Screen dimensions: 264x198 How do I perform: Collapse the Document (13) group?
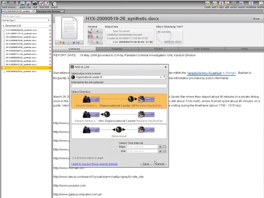[x=3, y=25]
